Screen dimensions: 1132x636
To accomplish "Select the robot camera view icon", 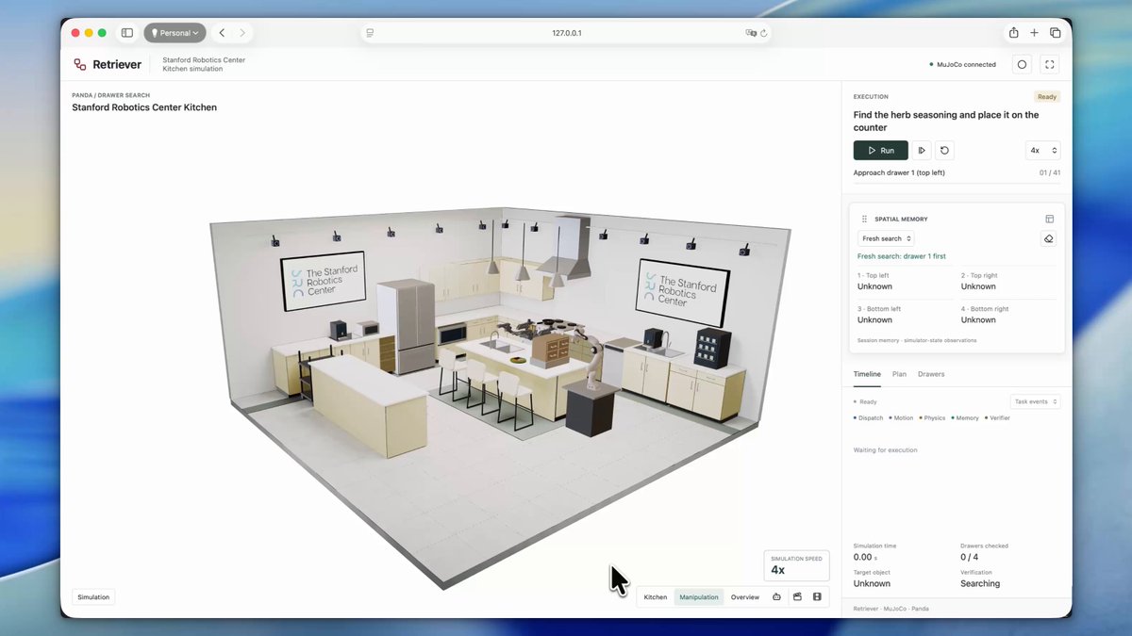I will tap(776, 597).
